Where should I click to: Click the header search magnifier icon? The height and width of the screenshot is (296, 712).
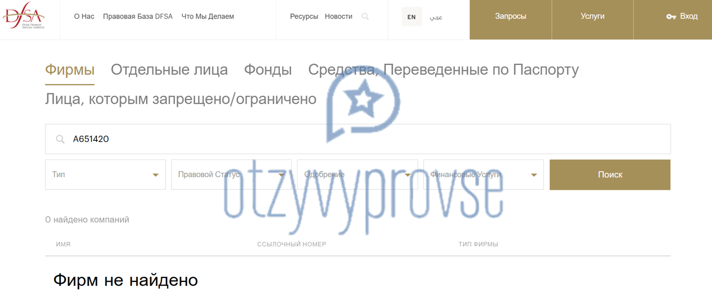[365, 17]
